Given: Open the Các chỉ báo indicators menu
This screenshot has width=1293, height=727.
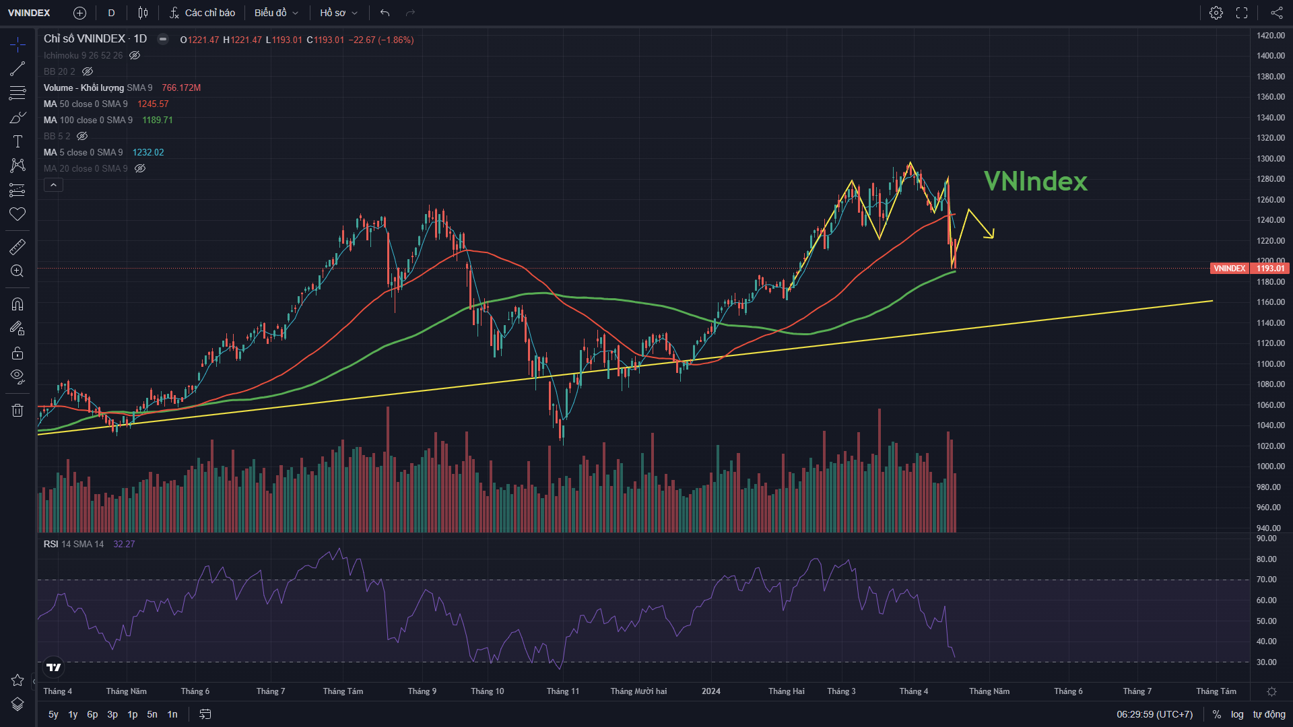Looking at the screenshot, I should click(x=202, y=13).
